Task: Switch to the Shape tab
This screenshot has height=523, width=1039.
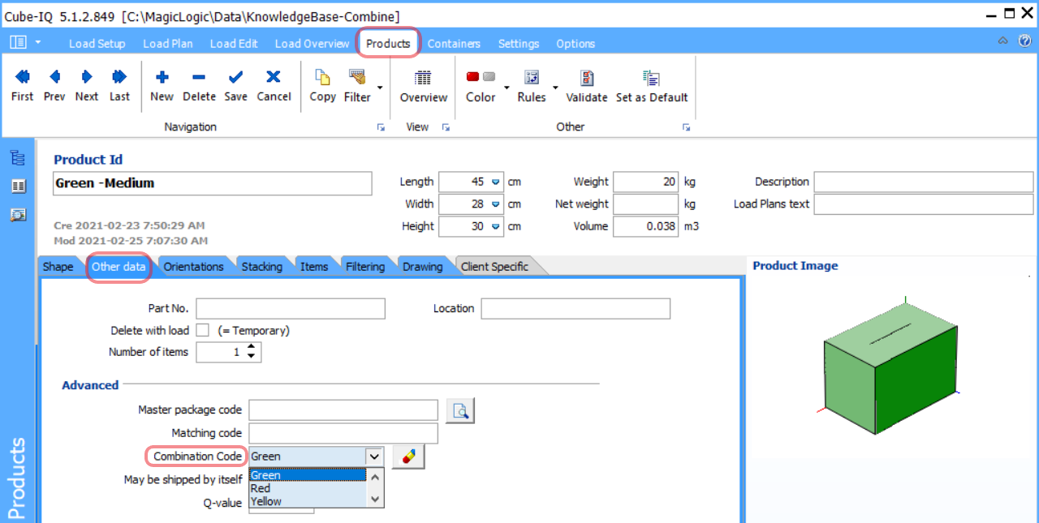Action: click(58, 266)
